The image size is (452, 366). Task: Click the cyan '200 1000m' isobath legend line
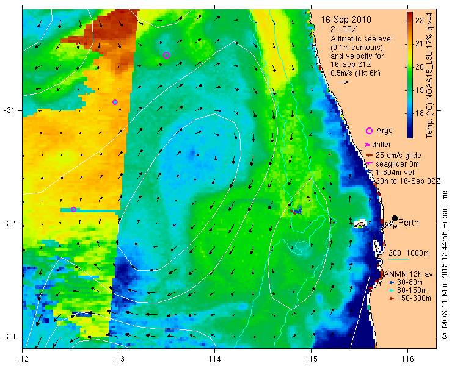pos(399,259)
